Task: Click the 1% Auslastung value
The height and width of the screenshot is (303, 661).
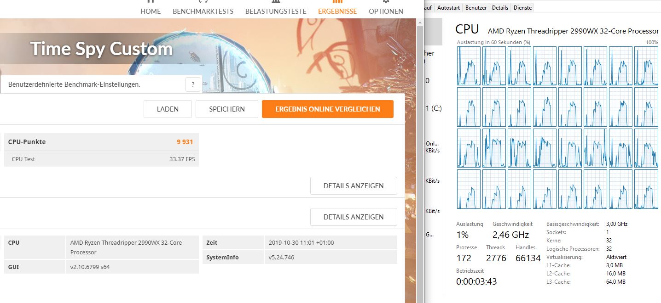Action: click(462, 235)
